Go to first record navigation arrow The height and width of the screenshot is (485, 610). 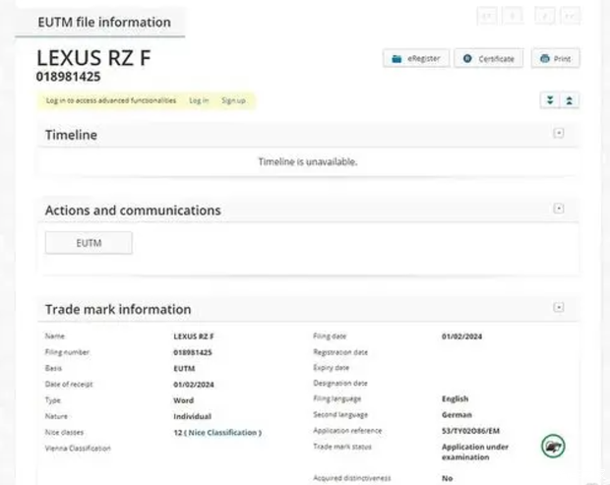click(487, 16)
